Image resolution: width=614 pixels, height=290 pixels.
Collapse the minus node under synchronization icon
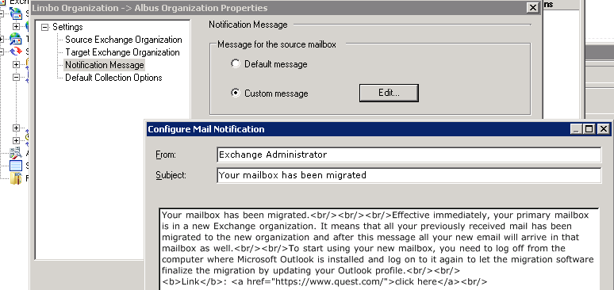point(16,77)
